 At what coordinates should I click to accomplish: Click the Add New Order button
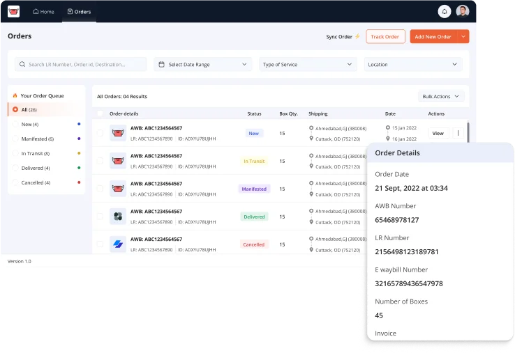coord(433,37)
